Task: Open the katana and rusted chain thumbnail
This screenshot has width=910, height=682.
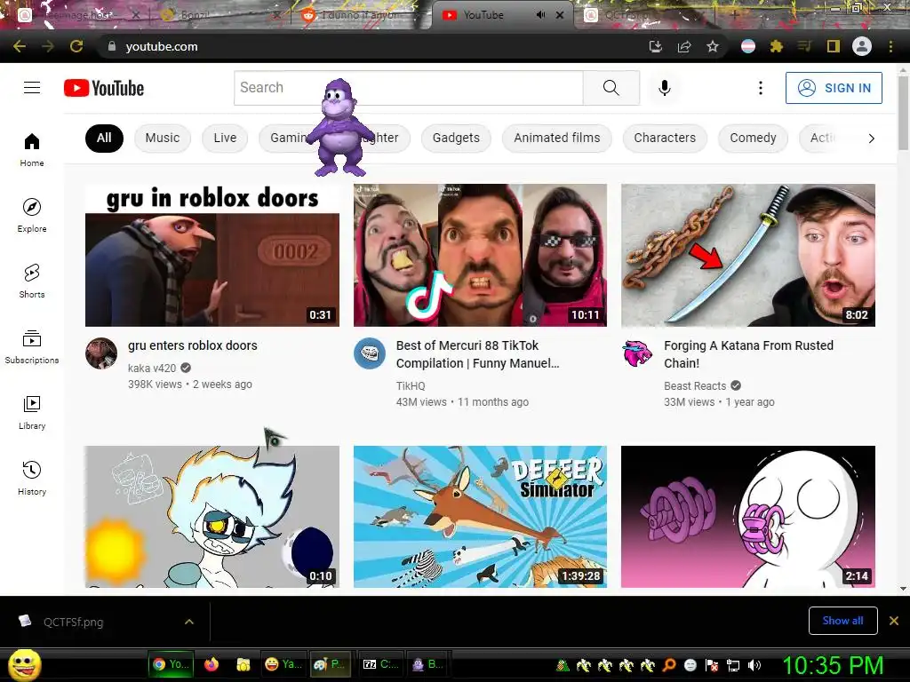Action: [748, 255]
